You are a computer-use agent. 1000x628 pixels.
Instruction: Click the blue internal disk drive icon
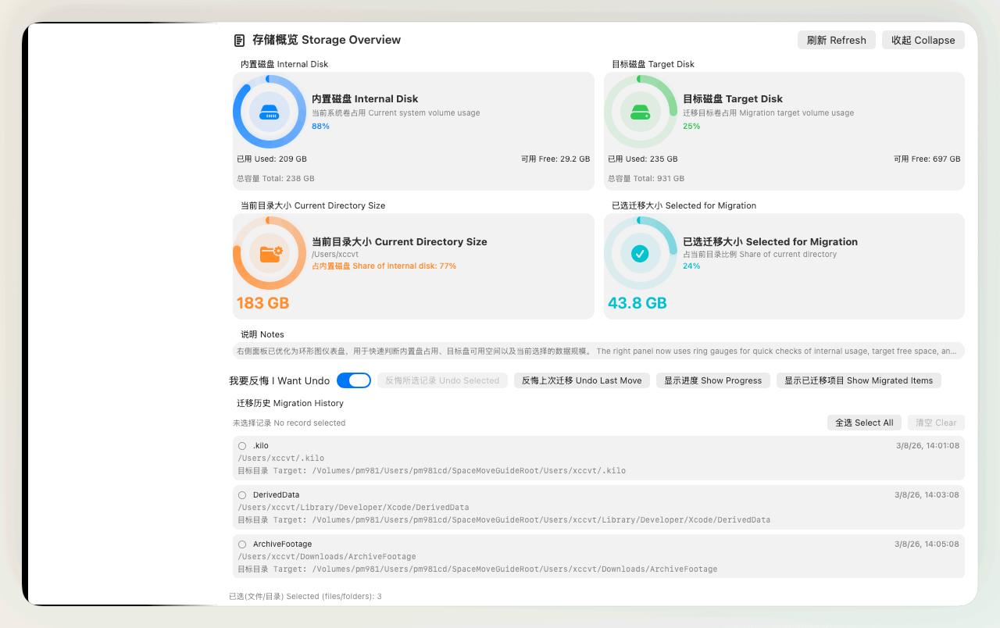(270, 112)
